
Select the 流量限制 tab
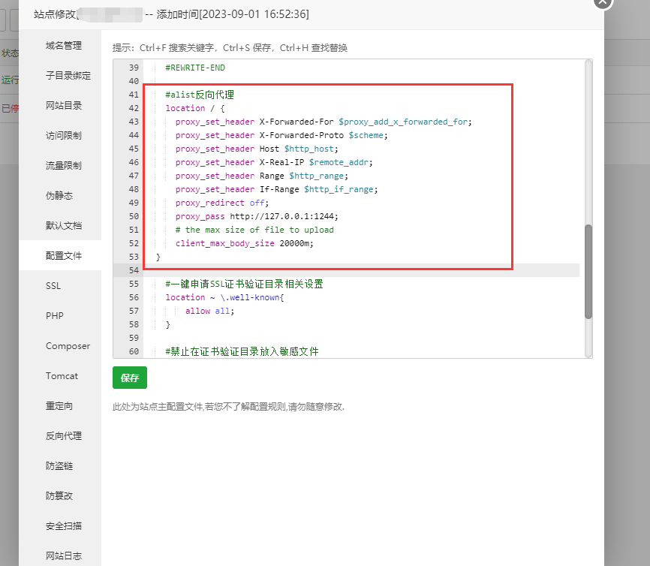64,166
